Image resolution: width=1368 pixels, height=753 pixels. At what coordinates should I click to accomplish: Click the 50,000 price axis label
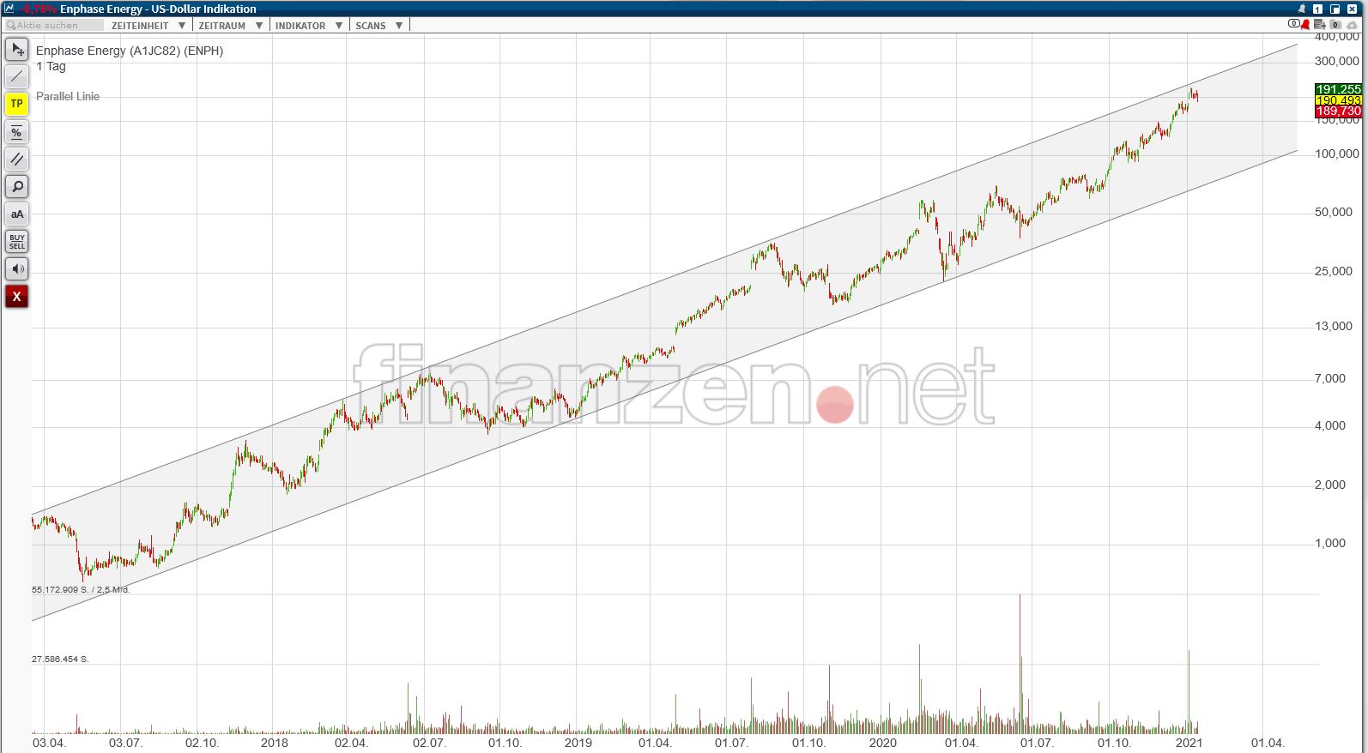click(x=1334, y=212)
